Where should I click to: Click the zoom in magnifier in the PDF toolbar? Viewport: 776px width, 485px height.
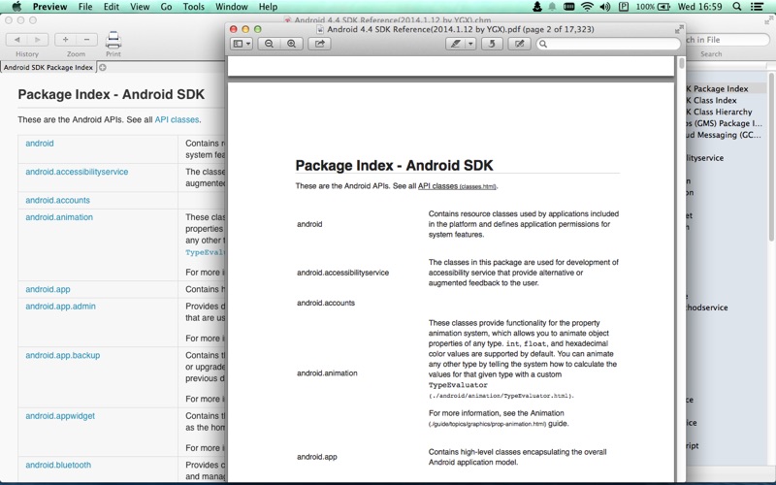point(292,44)
